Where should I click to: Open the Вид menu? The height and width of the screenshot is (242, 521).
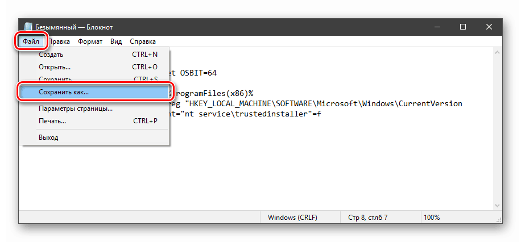click(x=116, y=41)
